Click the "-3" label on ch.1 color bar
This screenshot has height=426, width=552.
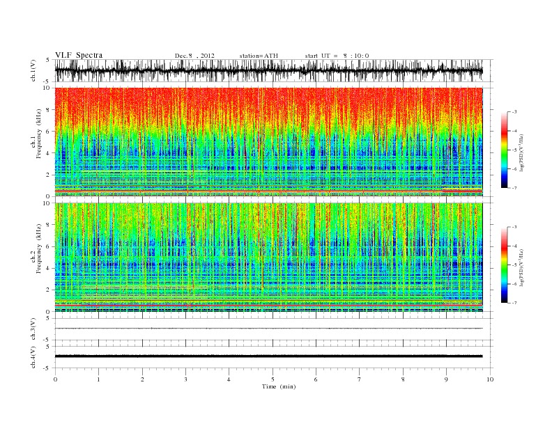click(514, 112)
